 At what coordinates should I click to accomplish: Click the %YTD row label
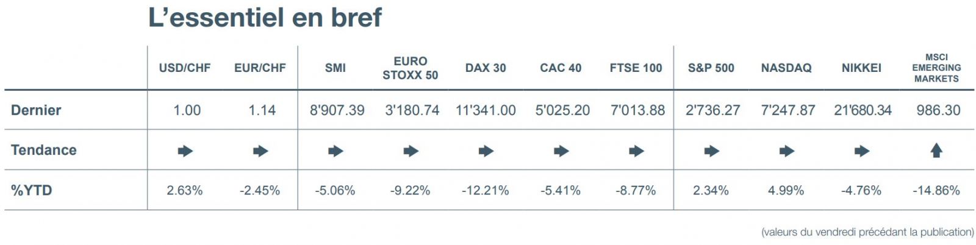click(32, 190)
